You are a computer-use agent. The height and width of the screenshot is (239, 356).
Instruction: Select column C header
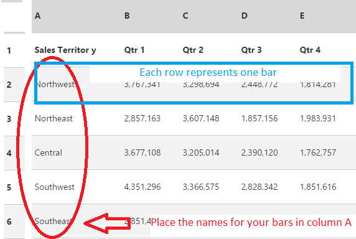click(209, 16)
